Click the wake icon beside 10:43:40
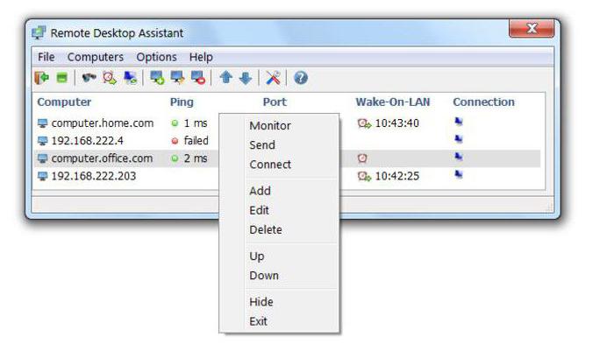The height and width of the screenshot is (344, 614). (364, 123)
